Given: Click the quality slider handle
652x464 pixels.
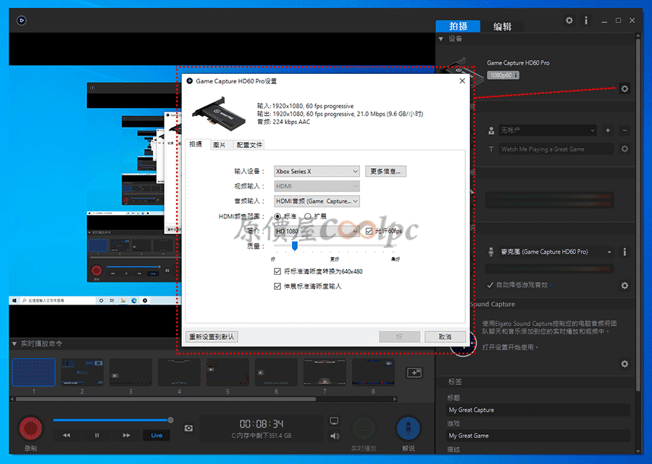Looking at the screenshot, I should (294, 246).
